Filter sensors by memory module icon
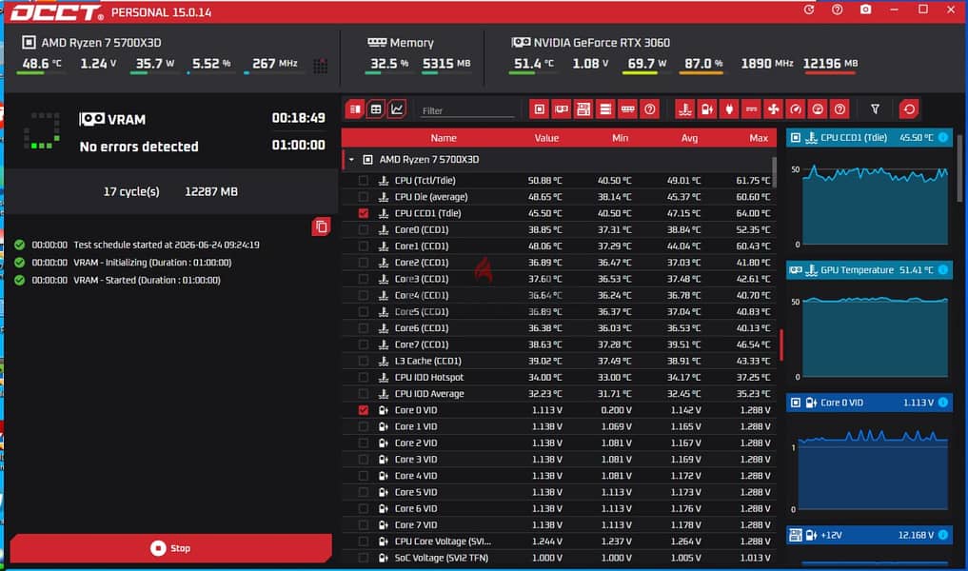 point(628,109)
